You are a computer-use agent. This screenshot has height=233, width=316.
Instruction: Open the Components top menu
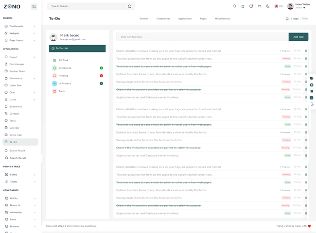[163, 18]
